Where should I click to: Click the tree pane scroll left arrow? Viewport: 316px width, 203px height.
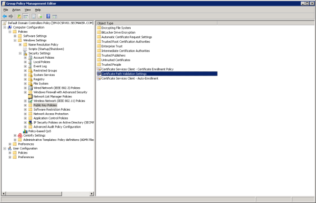click(4, 194)
